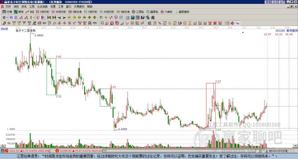Screen dimensions: 298x159
Task: Open the 文件 menu
Action: point(8,7)
